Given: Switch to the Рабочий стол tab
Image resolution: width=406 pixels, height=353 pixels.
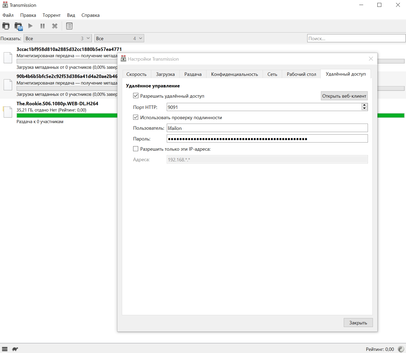Looking at the screenshot, I should [x=301, y=74].
